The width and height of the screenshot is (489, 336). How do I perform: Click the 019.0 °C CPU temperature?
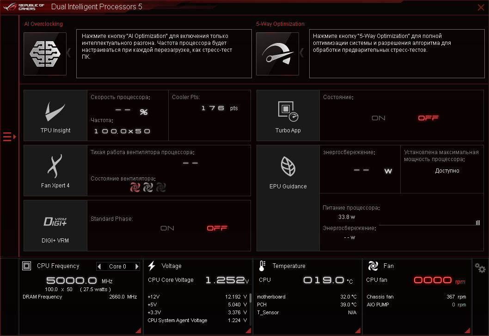(x=328, y=280)
